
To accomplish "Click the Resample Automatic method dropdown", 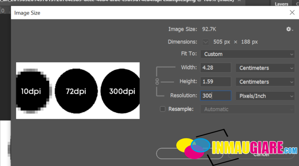I will pyautogui.click(x=248, y=109).
